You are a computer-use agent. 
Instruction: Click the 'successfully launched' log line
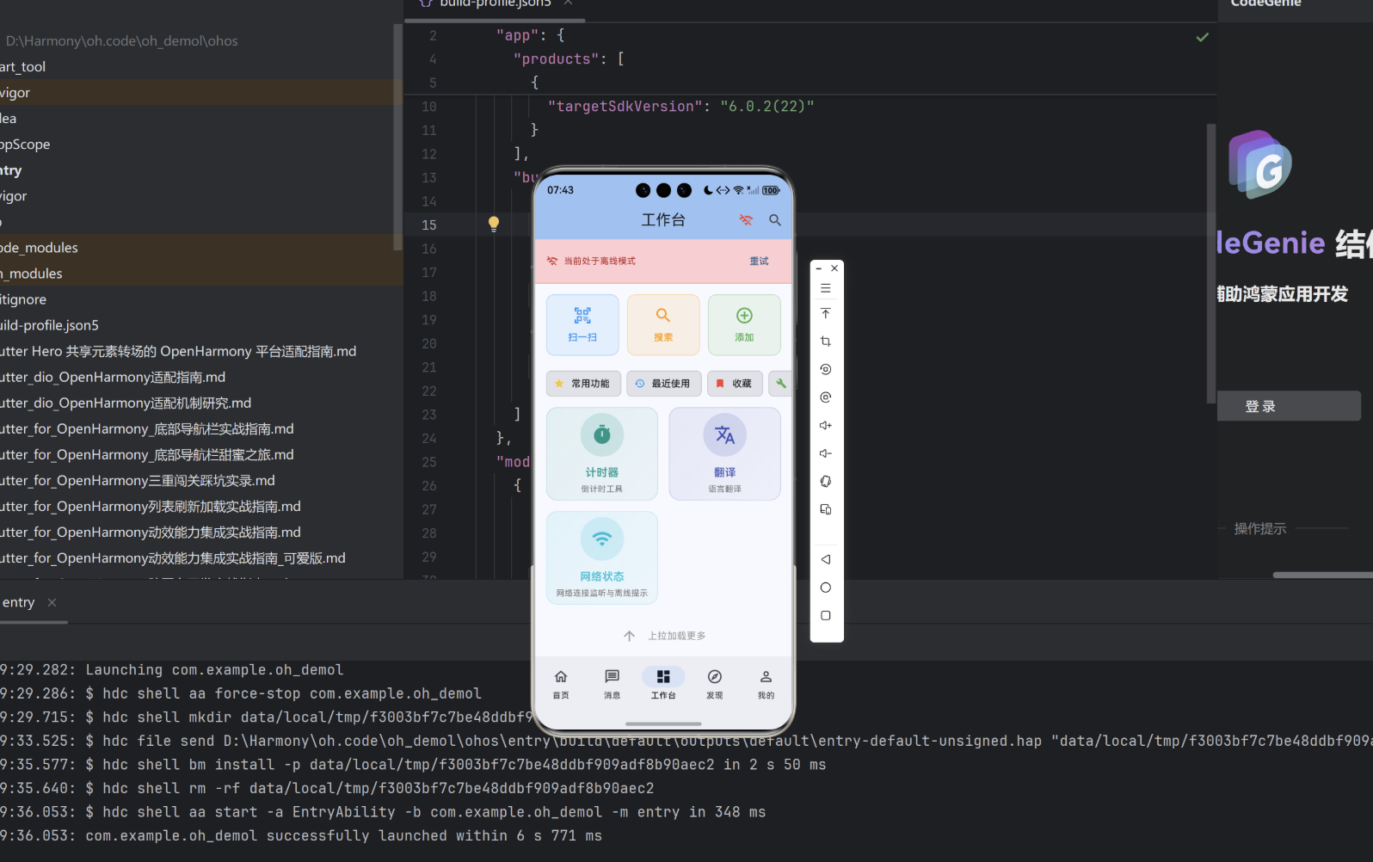301,836
